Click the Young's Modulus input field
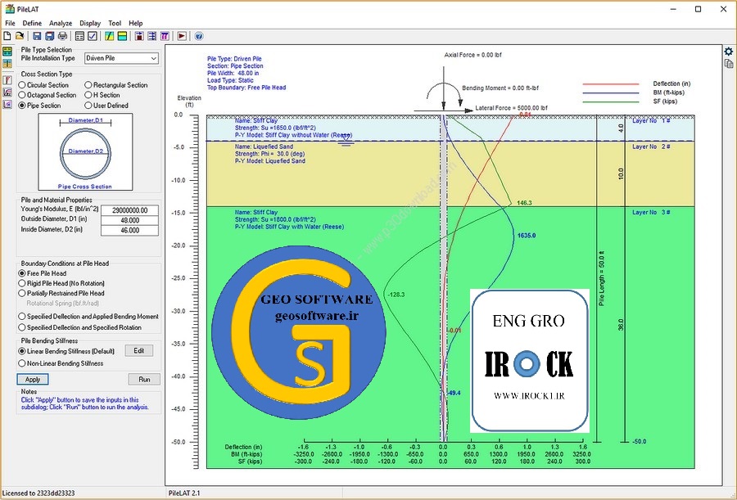The width and height of the screenshot is (737, 500). click(129, 210)
